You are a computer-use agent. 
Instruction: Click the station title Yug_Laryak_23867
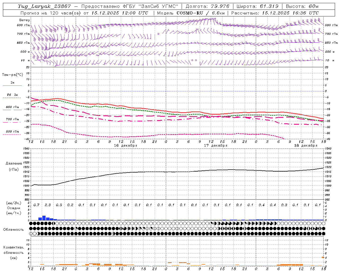pyautogui.click(x=44, y=6)
